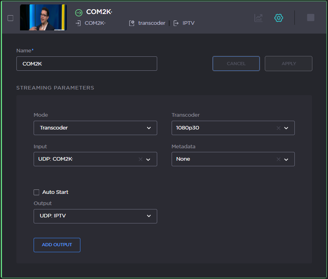
Task: Click the CANCEL button
Action: click(236, 64)
